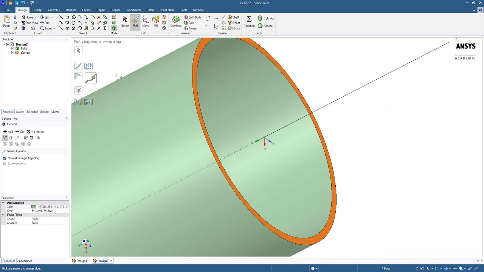Switch to the Select tool

point(125,22)
